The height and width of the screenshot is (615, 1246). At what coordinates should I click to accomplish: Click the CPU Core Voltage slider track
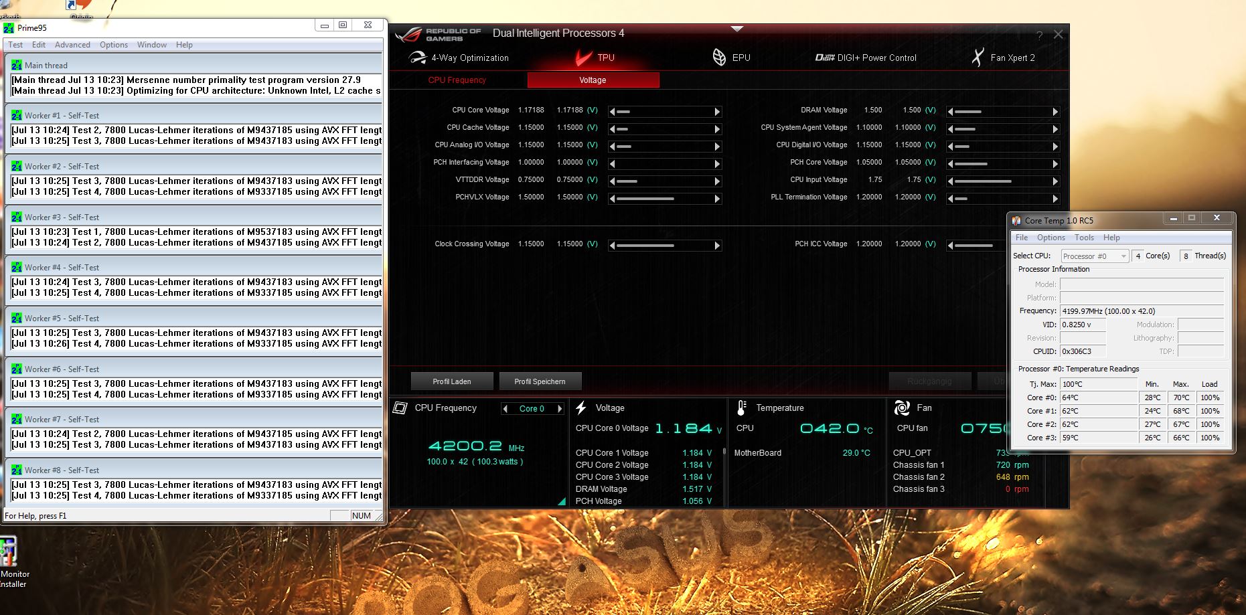point(665,112)
